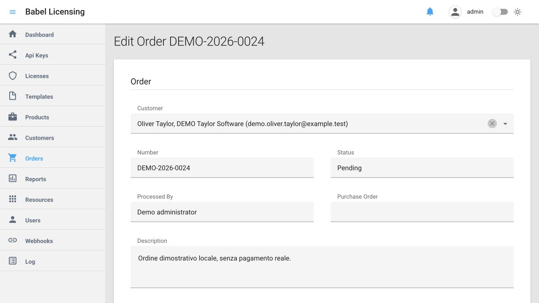
Task: Open the Licenses menu item
Action: click(x=53, y=76)
